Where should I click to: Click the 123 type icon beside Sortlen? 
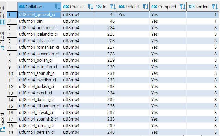192,7
